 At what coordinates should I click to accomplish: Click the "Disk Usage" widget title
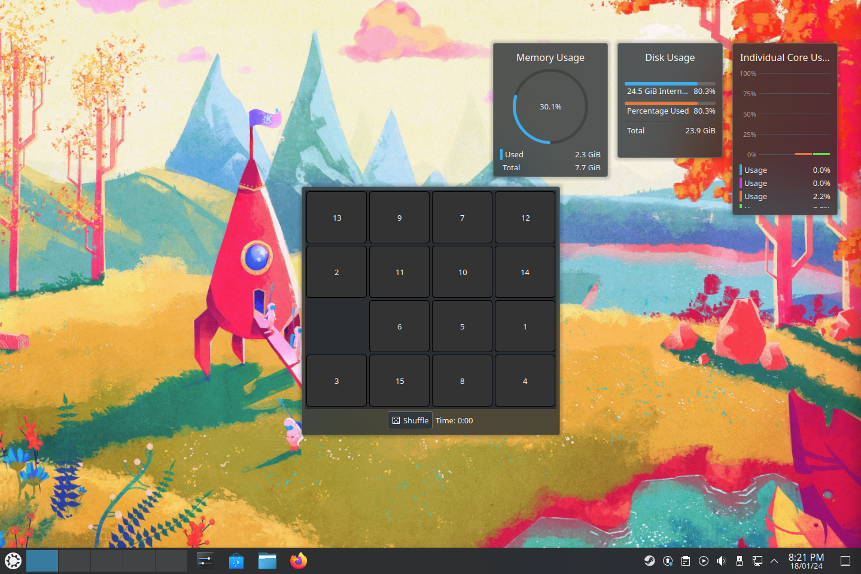[x=670, y=57]
